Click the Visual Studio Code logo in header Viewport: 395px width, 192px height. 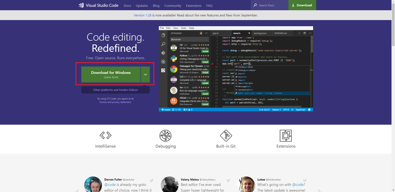[x=98, y=5]
